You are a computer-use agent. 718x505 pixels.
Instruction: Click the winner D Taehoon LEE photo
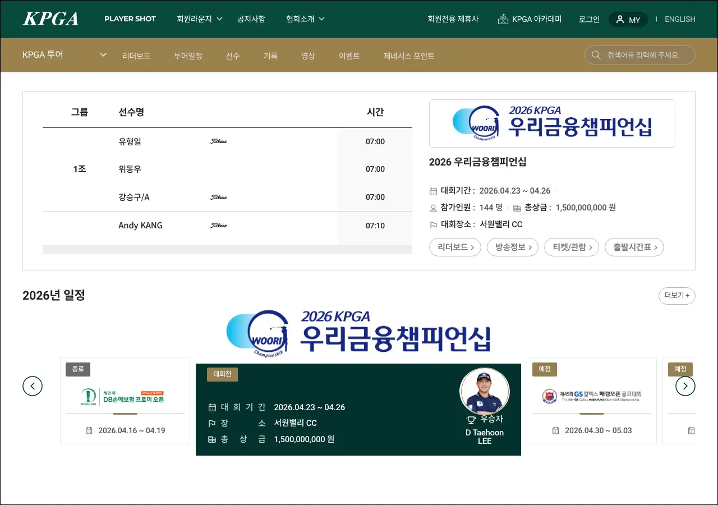tap(484, 392)
